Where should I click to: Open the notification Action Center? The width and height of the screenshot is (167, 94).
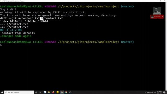click(164, 92)
